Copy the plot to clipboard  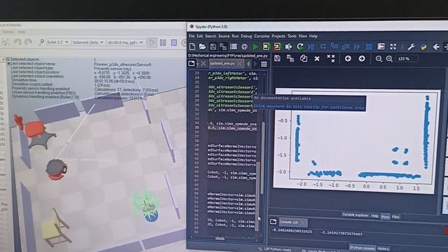coord(304,59)
